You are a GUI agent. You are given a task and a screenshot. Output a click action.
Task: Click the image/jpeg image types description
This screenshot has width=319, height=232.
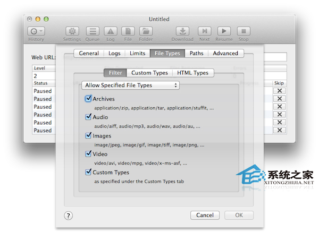[149, 145]
